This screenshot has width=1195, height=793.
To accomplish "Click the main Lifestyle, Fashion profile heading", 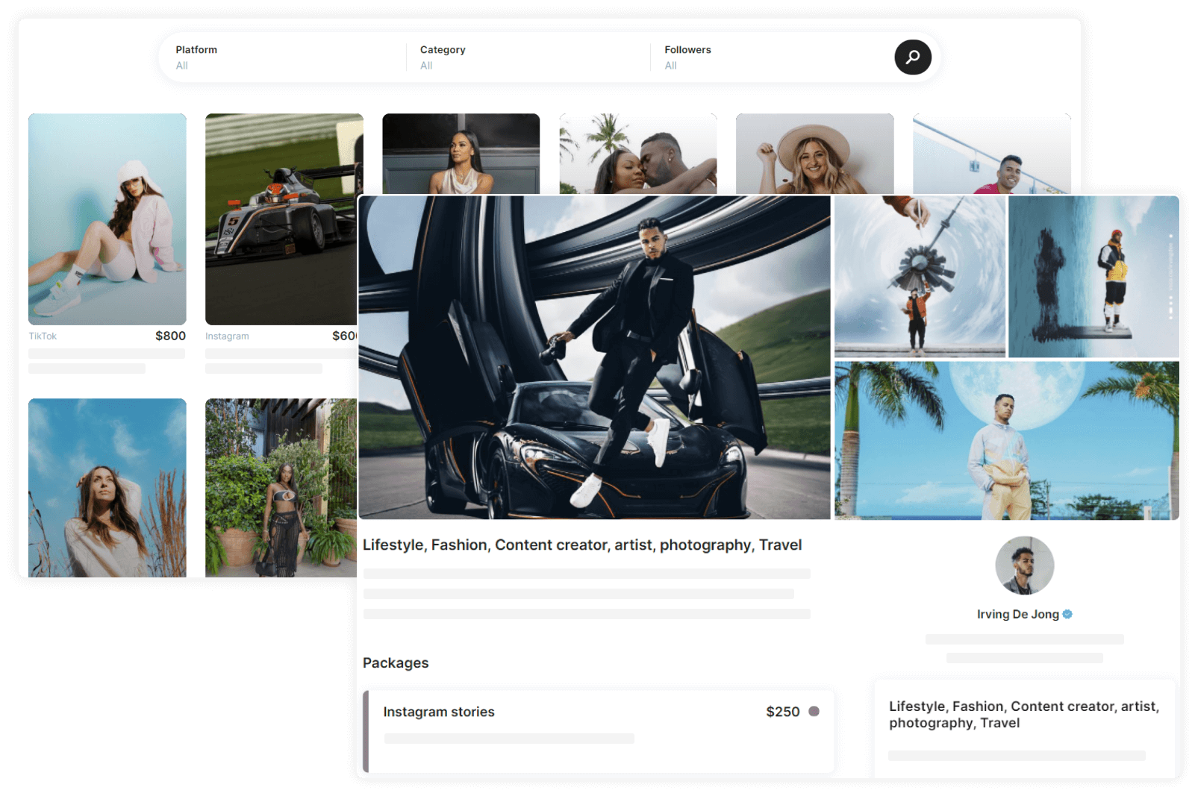I will 582,545.
